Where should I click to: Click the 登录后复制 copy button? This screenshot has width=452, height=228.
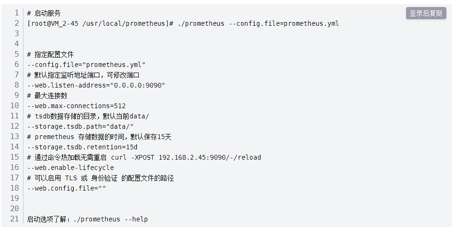click(x=426, y=13)
